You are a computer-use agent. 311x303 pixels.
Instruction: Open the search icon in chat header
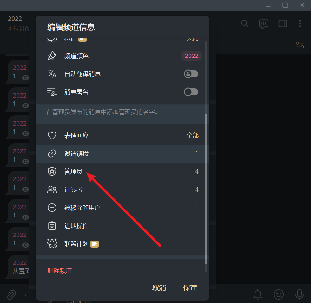pos(245,23)
